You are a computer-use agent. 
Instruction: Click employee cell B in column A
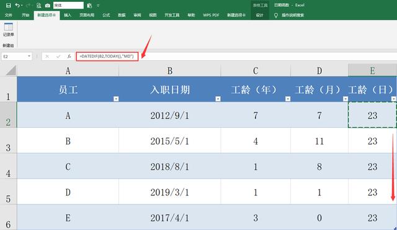click(68, 141)
